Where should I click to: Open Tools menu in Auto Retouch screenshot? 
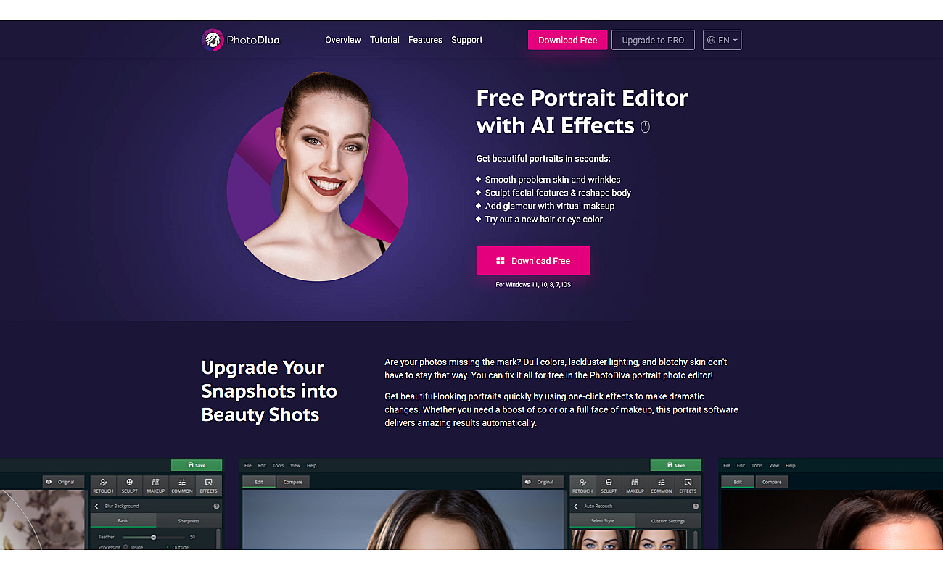[278, 465]
